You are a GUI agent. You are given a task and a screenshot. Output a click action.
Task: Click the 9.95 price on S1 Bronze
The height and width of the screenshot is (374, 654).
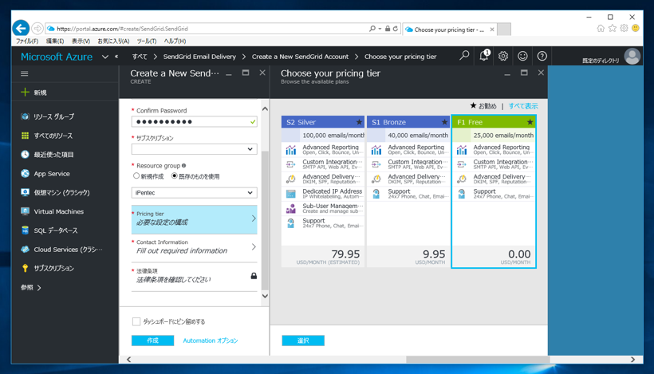click(x=434, y=254)
